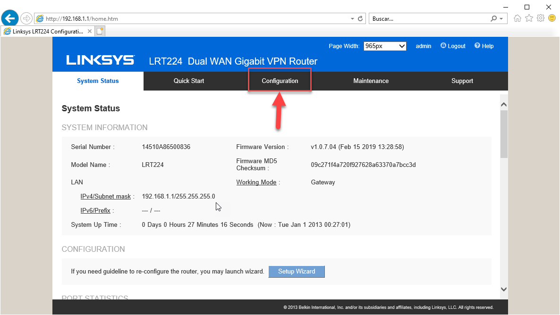Open browser tools gear icon
Viewport: 560px width, 315px height.
point(541,18)
